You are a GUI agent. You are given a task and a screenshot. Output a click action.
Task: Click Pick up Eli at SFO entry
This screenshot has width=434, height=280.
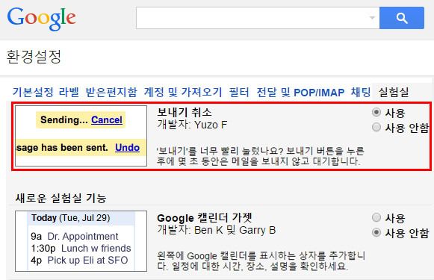point(87,260)
